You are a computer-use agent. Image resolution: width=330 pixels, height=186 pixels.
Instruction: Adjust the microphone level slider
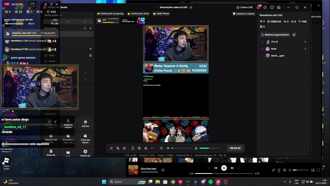click(210, 148)
